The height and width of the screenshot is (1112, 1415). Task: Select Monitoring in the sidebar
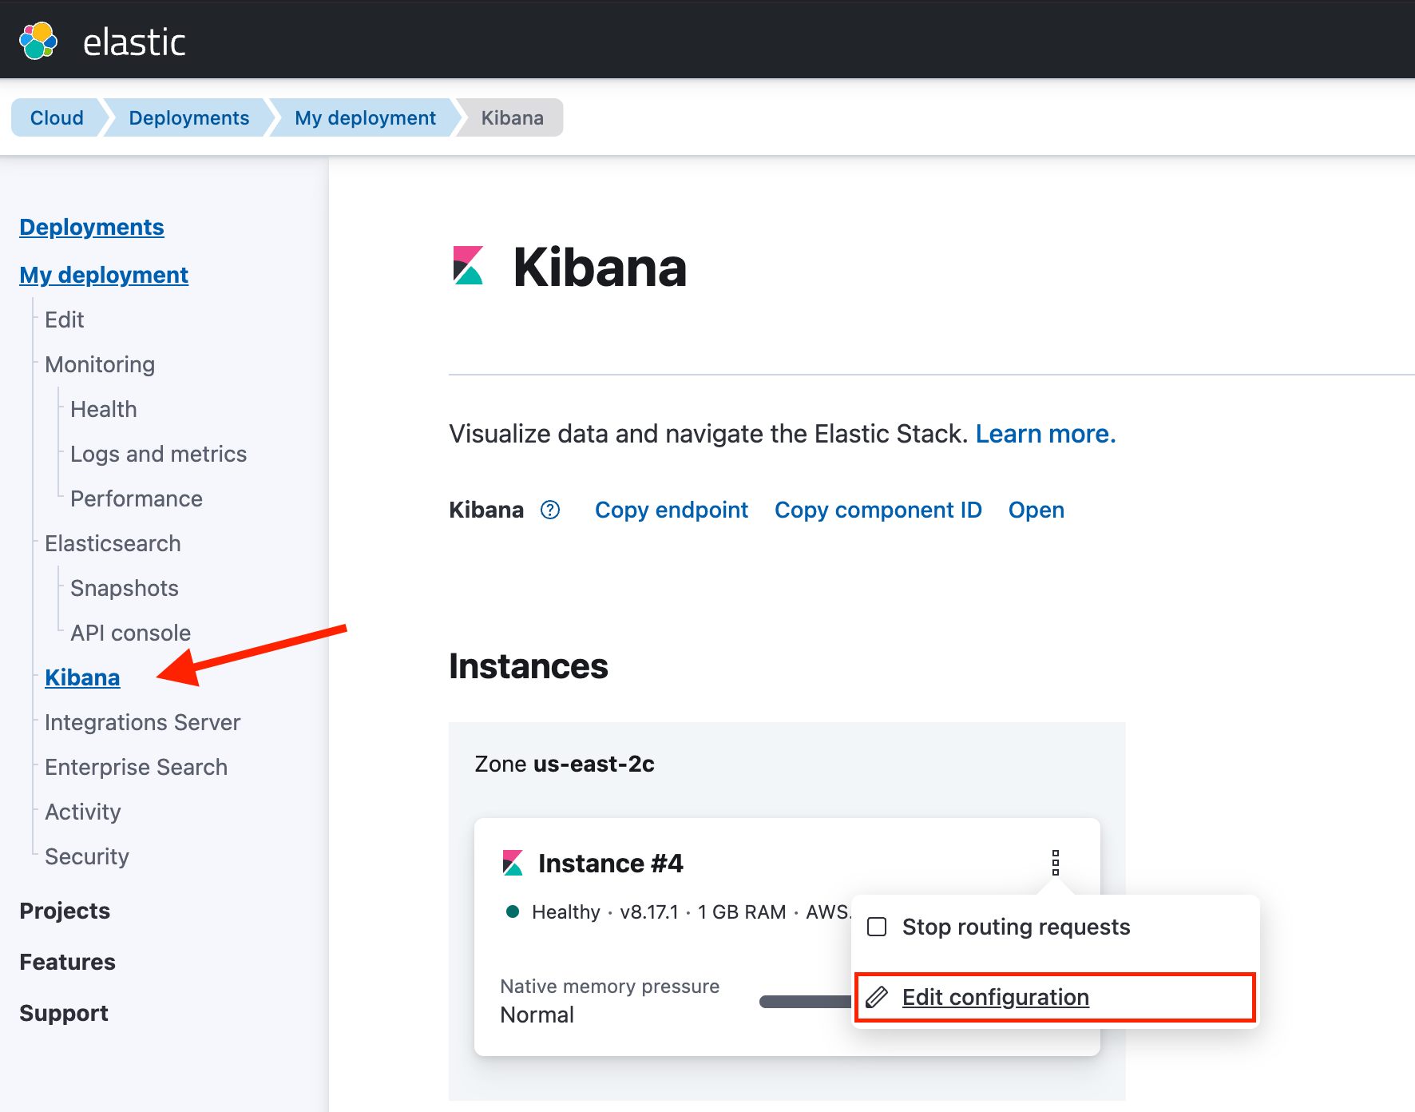click(x=100, y=364)
